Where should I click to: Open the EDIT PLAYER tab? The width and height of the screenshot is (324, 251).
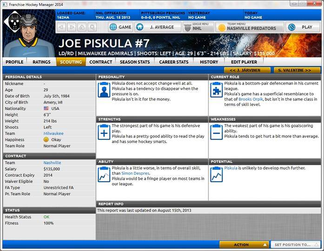pyautogui.click(x=244, y=62)
